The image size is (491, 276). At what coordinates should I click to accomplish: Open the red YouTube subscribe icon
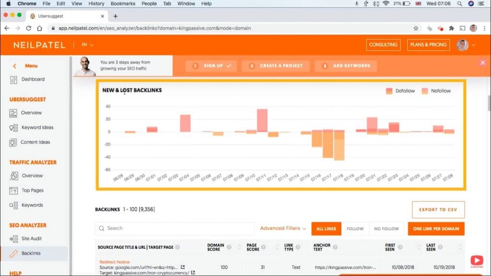(x=477, y=261)
